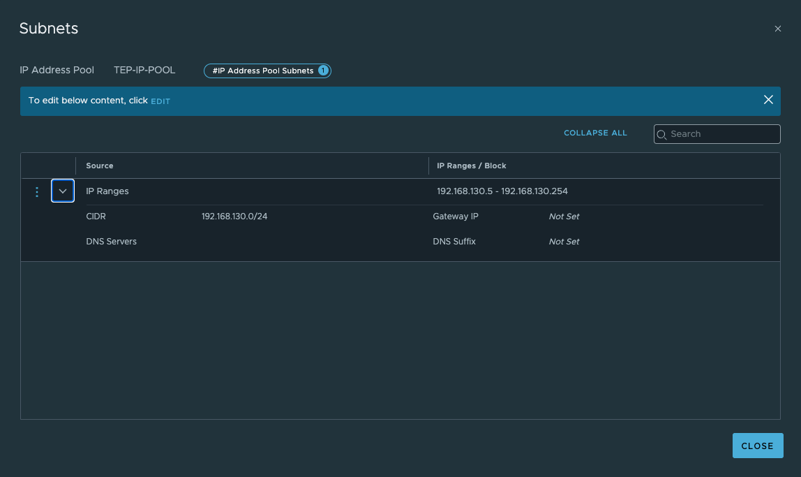Click the TEP-IP-POOL name text
The height and width of the screenshot is (477, 801).
[144, 70]
